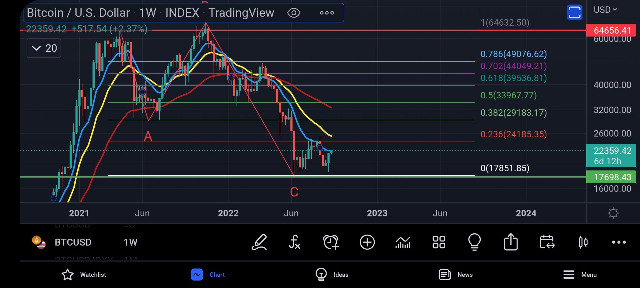640x288 pixels.
Task: Open the layout grid icon
Action: tap(439, 242)
